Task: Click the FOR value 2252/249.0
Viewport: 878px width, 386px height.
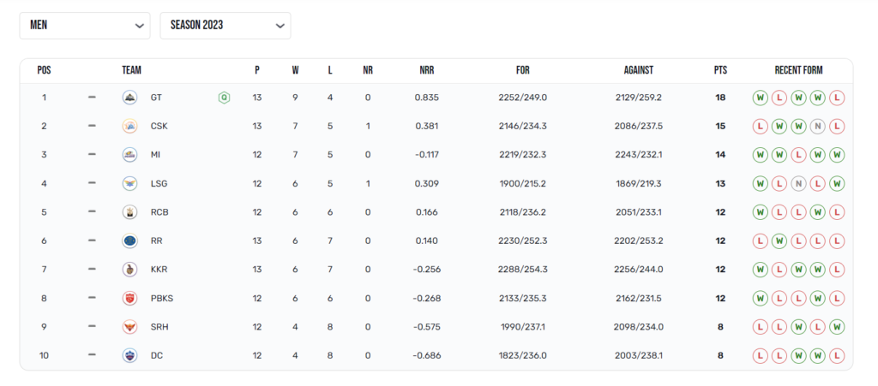Action: (522, 98)
